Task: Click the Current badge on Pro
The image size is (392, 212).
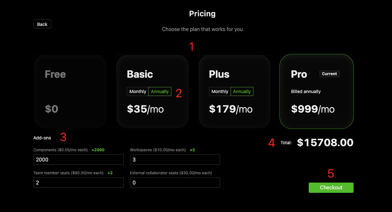Action: pos(329,74)
